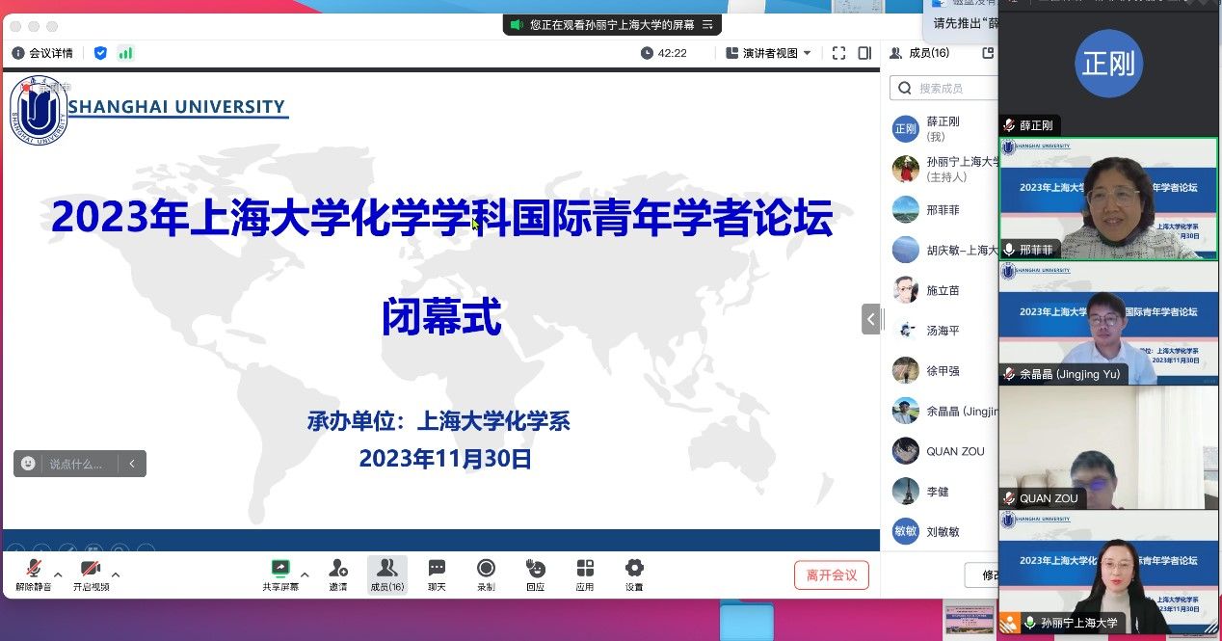Screen dimensions: 1222x641
Task: Collapse the members side panel arrow
Action: tap(871, 319)
